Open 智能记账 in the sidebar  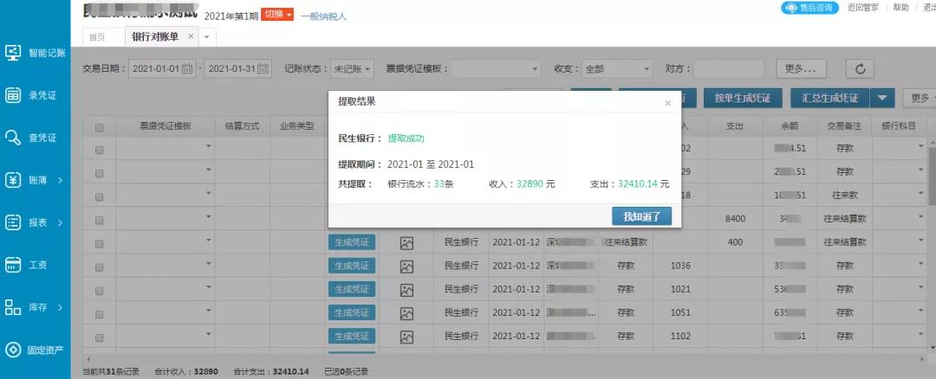click(x=36, y=52)
